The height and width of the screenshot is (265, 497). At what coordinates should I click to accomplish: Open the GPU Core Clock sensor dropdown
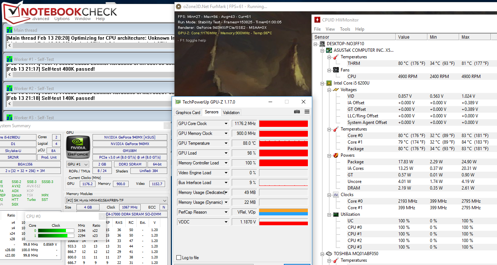click(226, 124)
